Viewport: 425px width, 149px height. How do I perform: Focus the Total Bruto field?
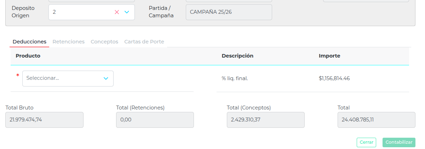click(x=44, y=120)
